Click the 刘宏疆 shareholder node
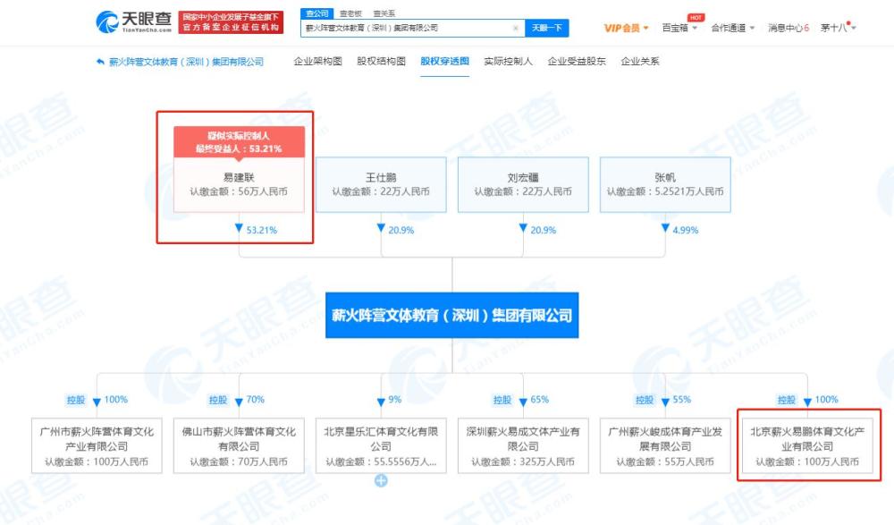The image size is (894, 525). tap(523, 185)
